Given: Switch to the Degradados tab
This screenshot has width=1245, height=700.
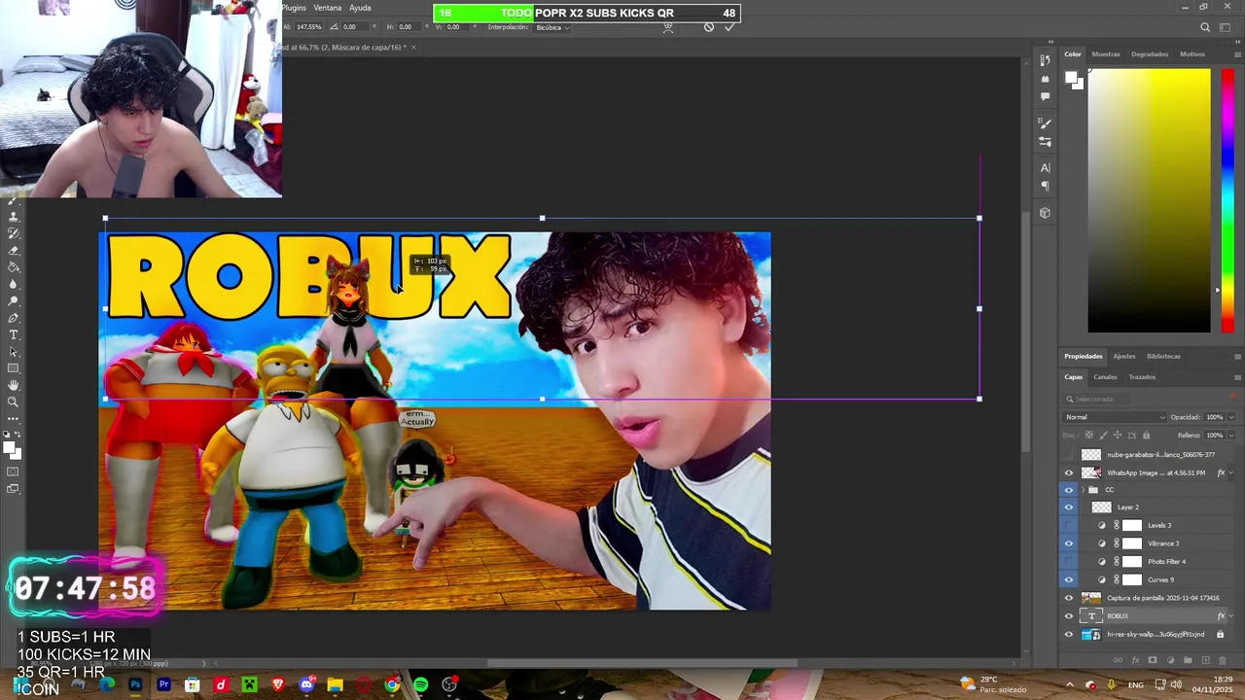Looking at the screenshot, I should (1150, 54).
